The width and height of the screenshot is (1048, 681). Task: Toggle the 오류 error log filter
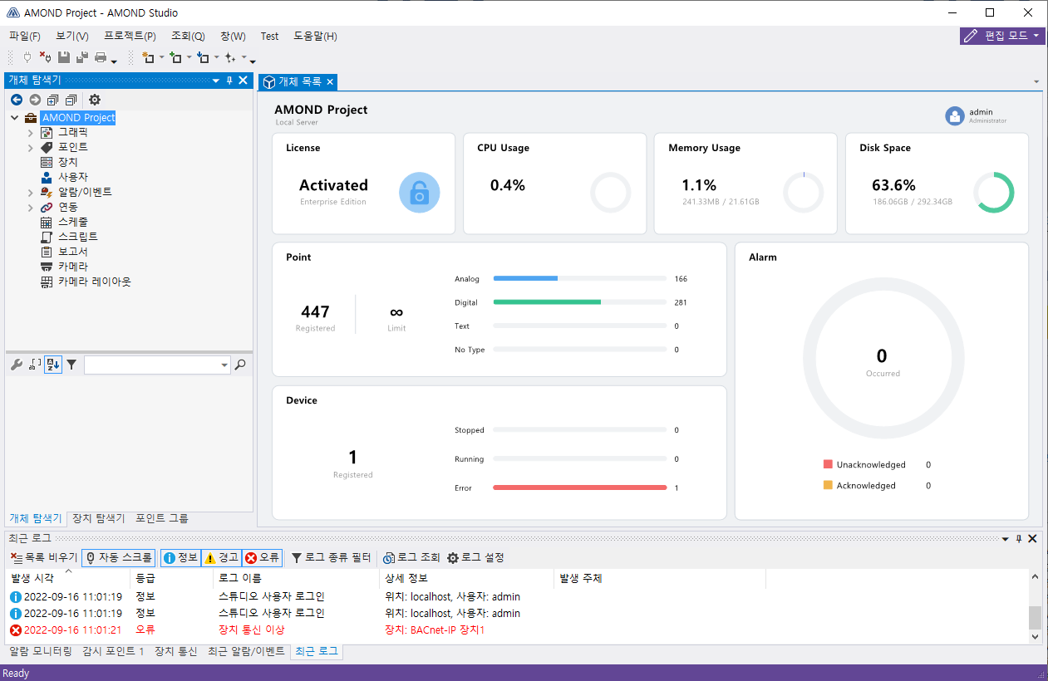[262, 558]
